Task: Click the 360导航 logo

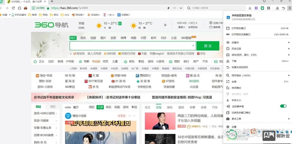Action: tap(52, 25)
